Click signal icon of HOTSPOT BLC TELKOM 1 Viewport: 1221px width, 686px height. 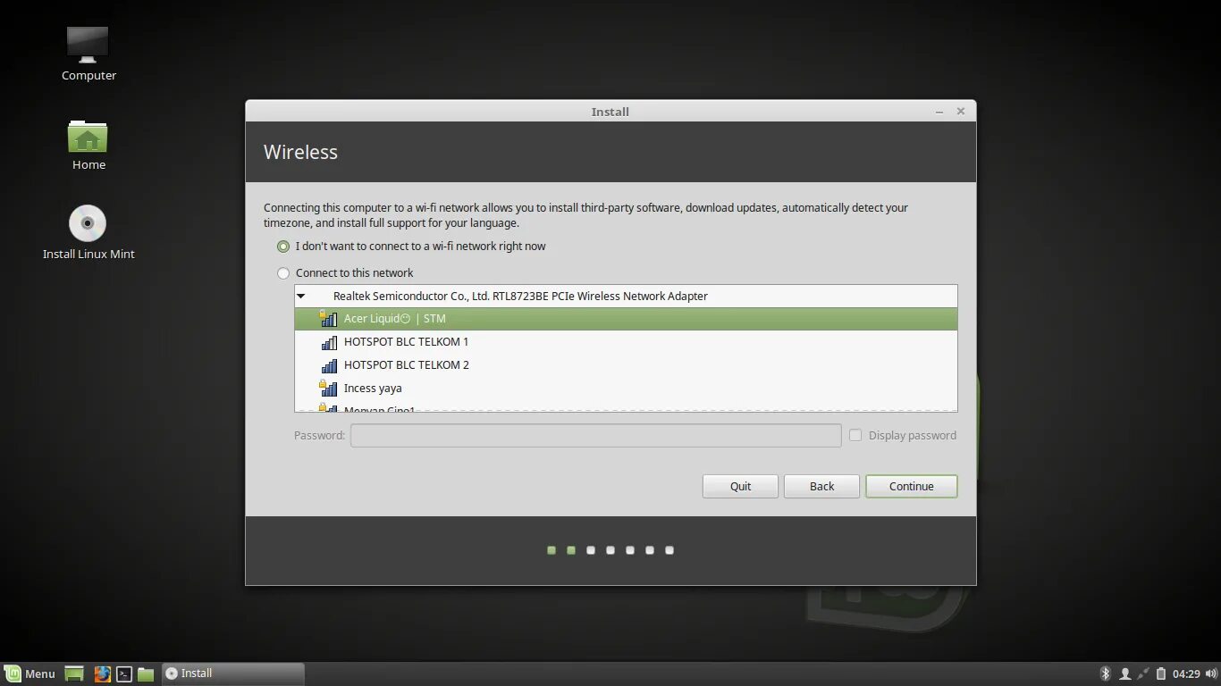329,342
